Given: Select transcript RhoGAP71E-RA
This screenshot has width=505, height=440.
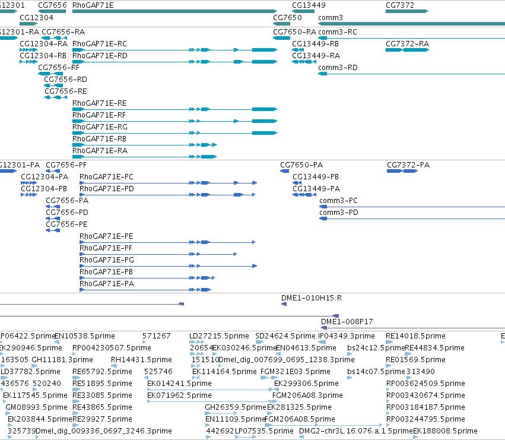Looking at the screenshot, I should click(144, 157).
